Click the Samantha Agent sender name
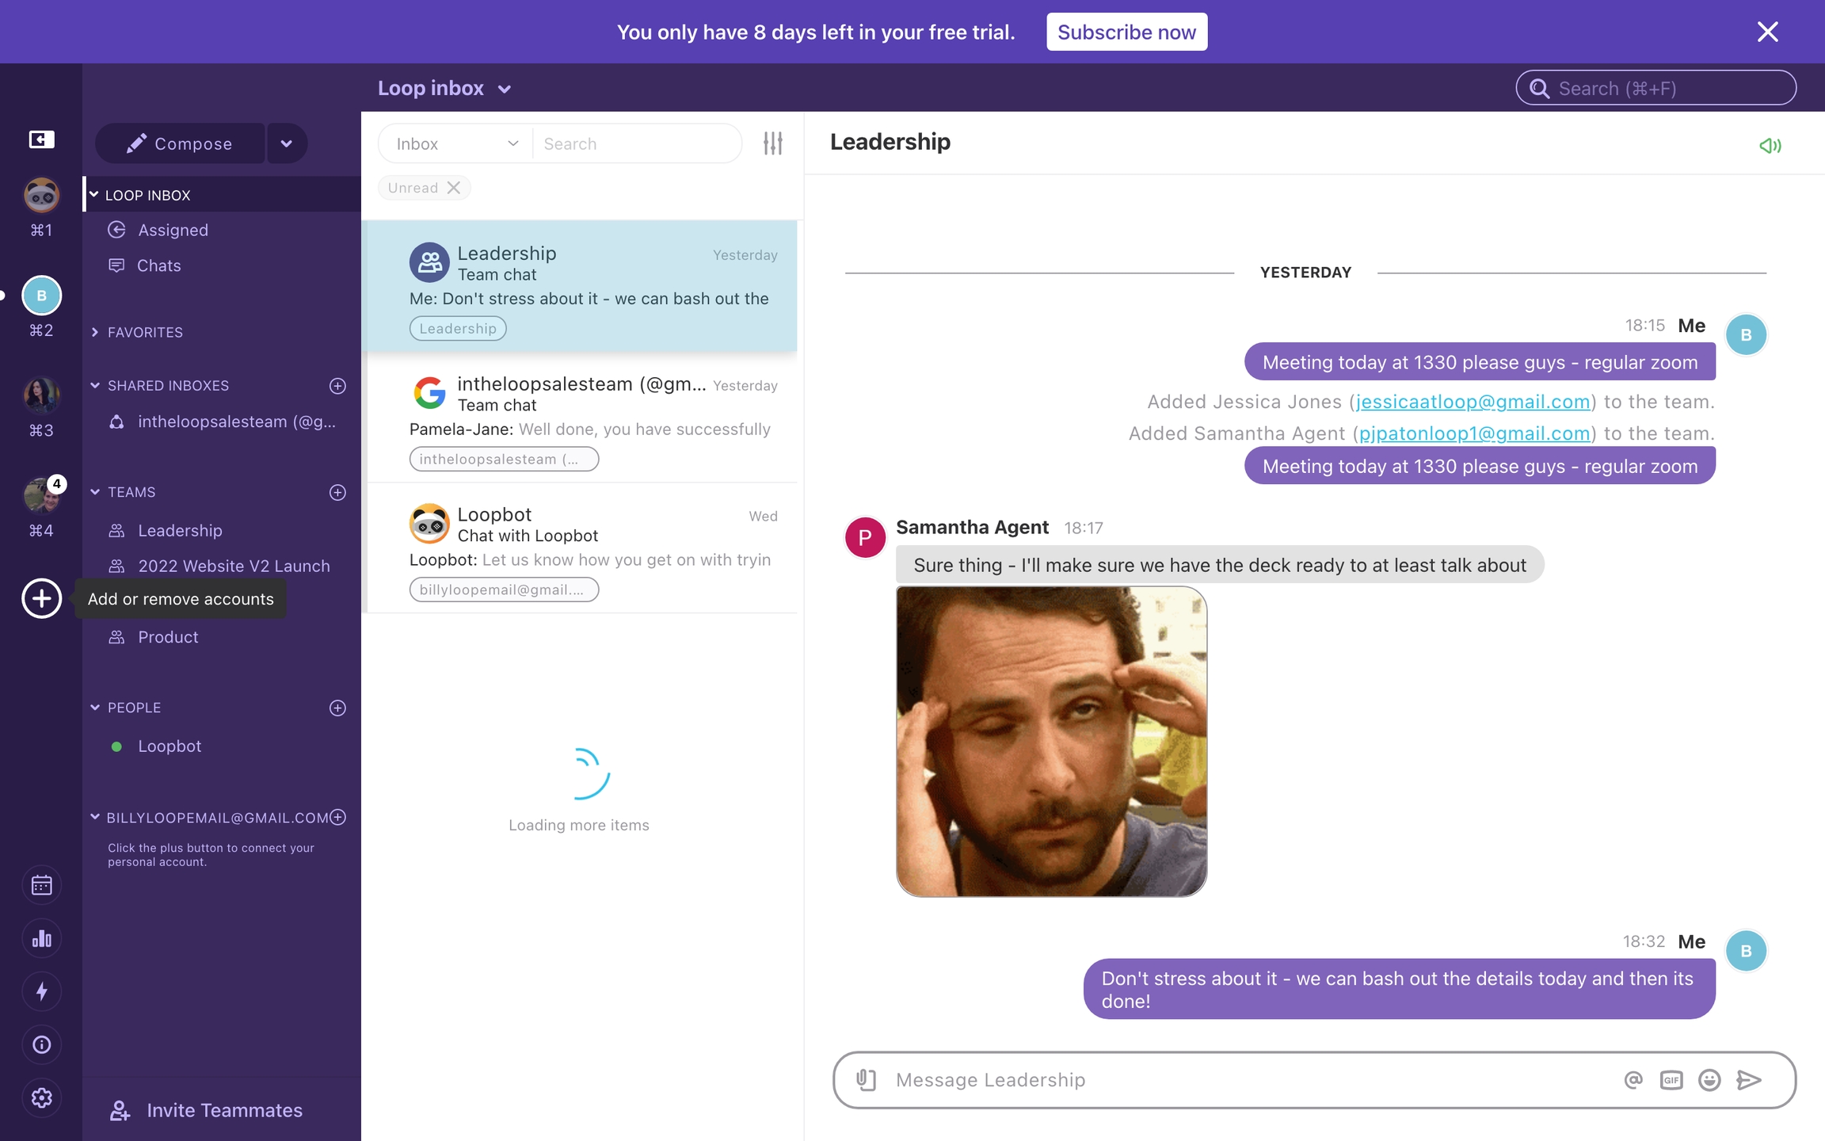The width and height of the screenshot is (1825, 1141). (x=972, y=527)
